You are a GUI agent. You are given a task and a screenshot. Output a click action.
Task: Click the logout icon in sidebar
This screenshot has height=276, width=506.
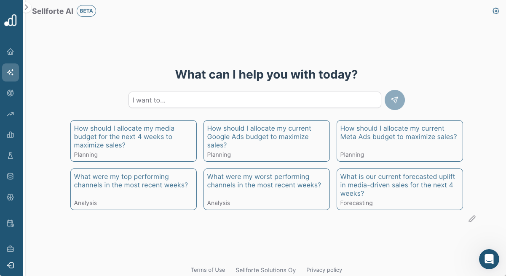[11, 265]
